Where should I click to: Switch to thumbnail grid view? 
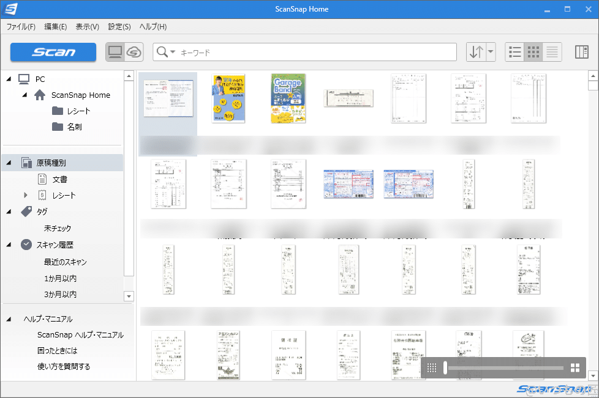pos(533,52)
